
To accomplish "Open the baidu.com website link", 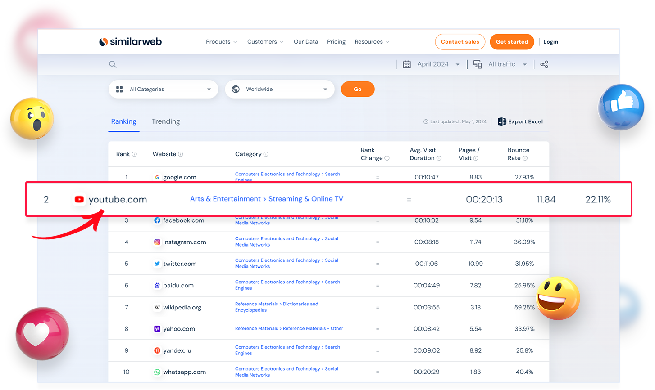I will (x=178, y=285).
